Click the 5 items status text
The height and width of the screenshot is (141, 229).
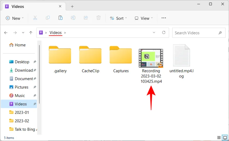click(x=9, y=138)
